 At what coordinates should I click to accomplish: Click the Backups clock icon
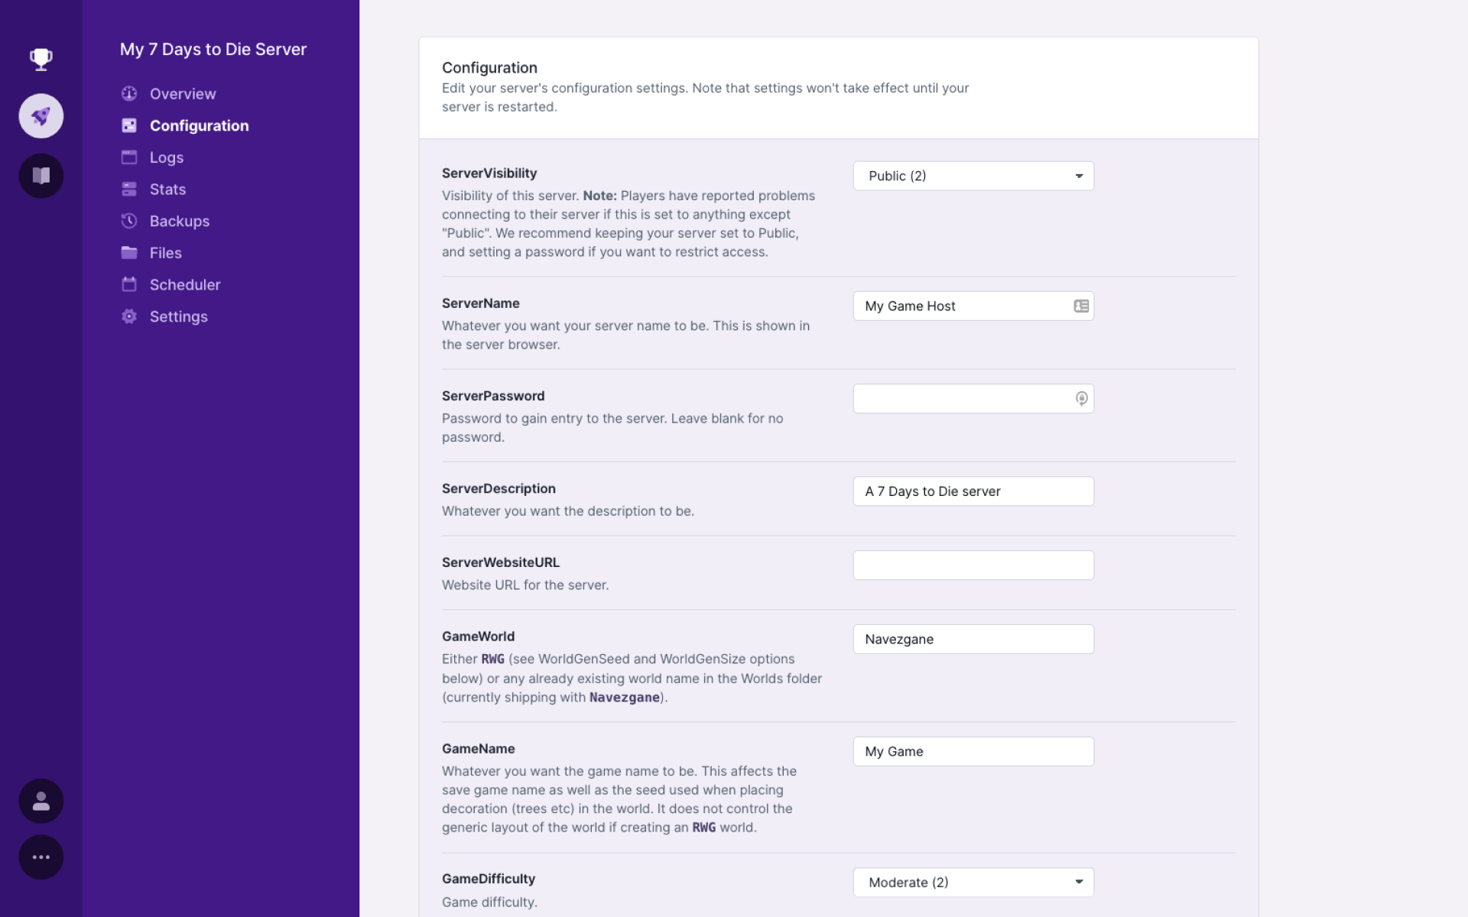coord(129,221)
